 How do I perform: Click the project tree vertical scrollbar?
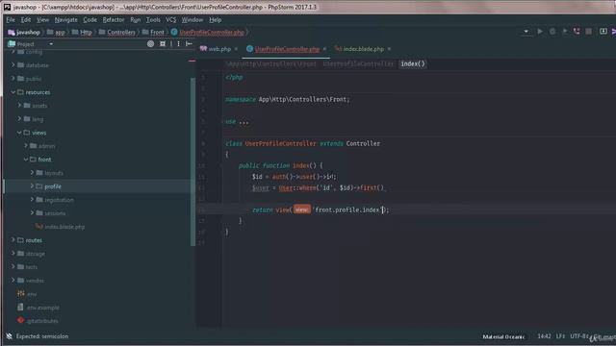tap(192, 161)
